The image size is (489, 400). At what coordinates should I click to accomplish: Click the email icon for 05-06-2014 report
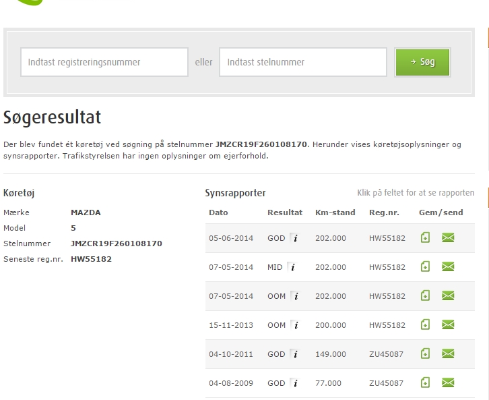(x=448, y=237)
